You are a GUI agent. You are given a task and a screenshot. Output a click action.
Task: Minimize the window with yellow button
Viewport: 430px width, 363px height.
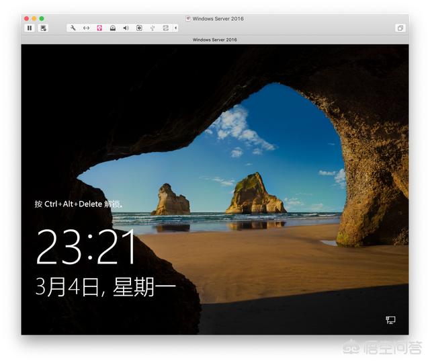pyautogui.click(x=34, y=18)
